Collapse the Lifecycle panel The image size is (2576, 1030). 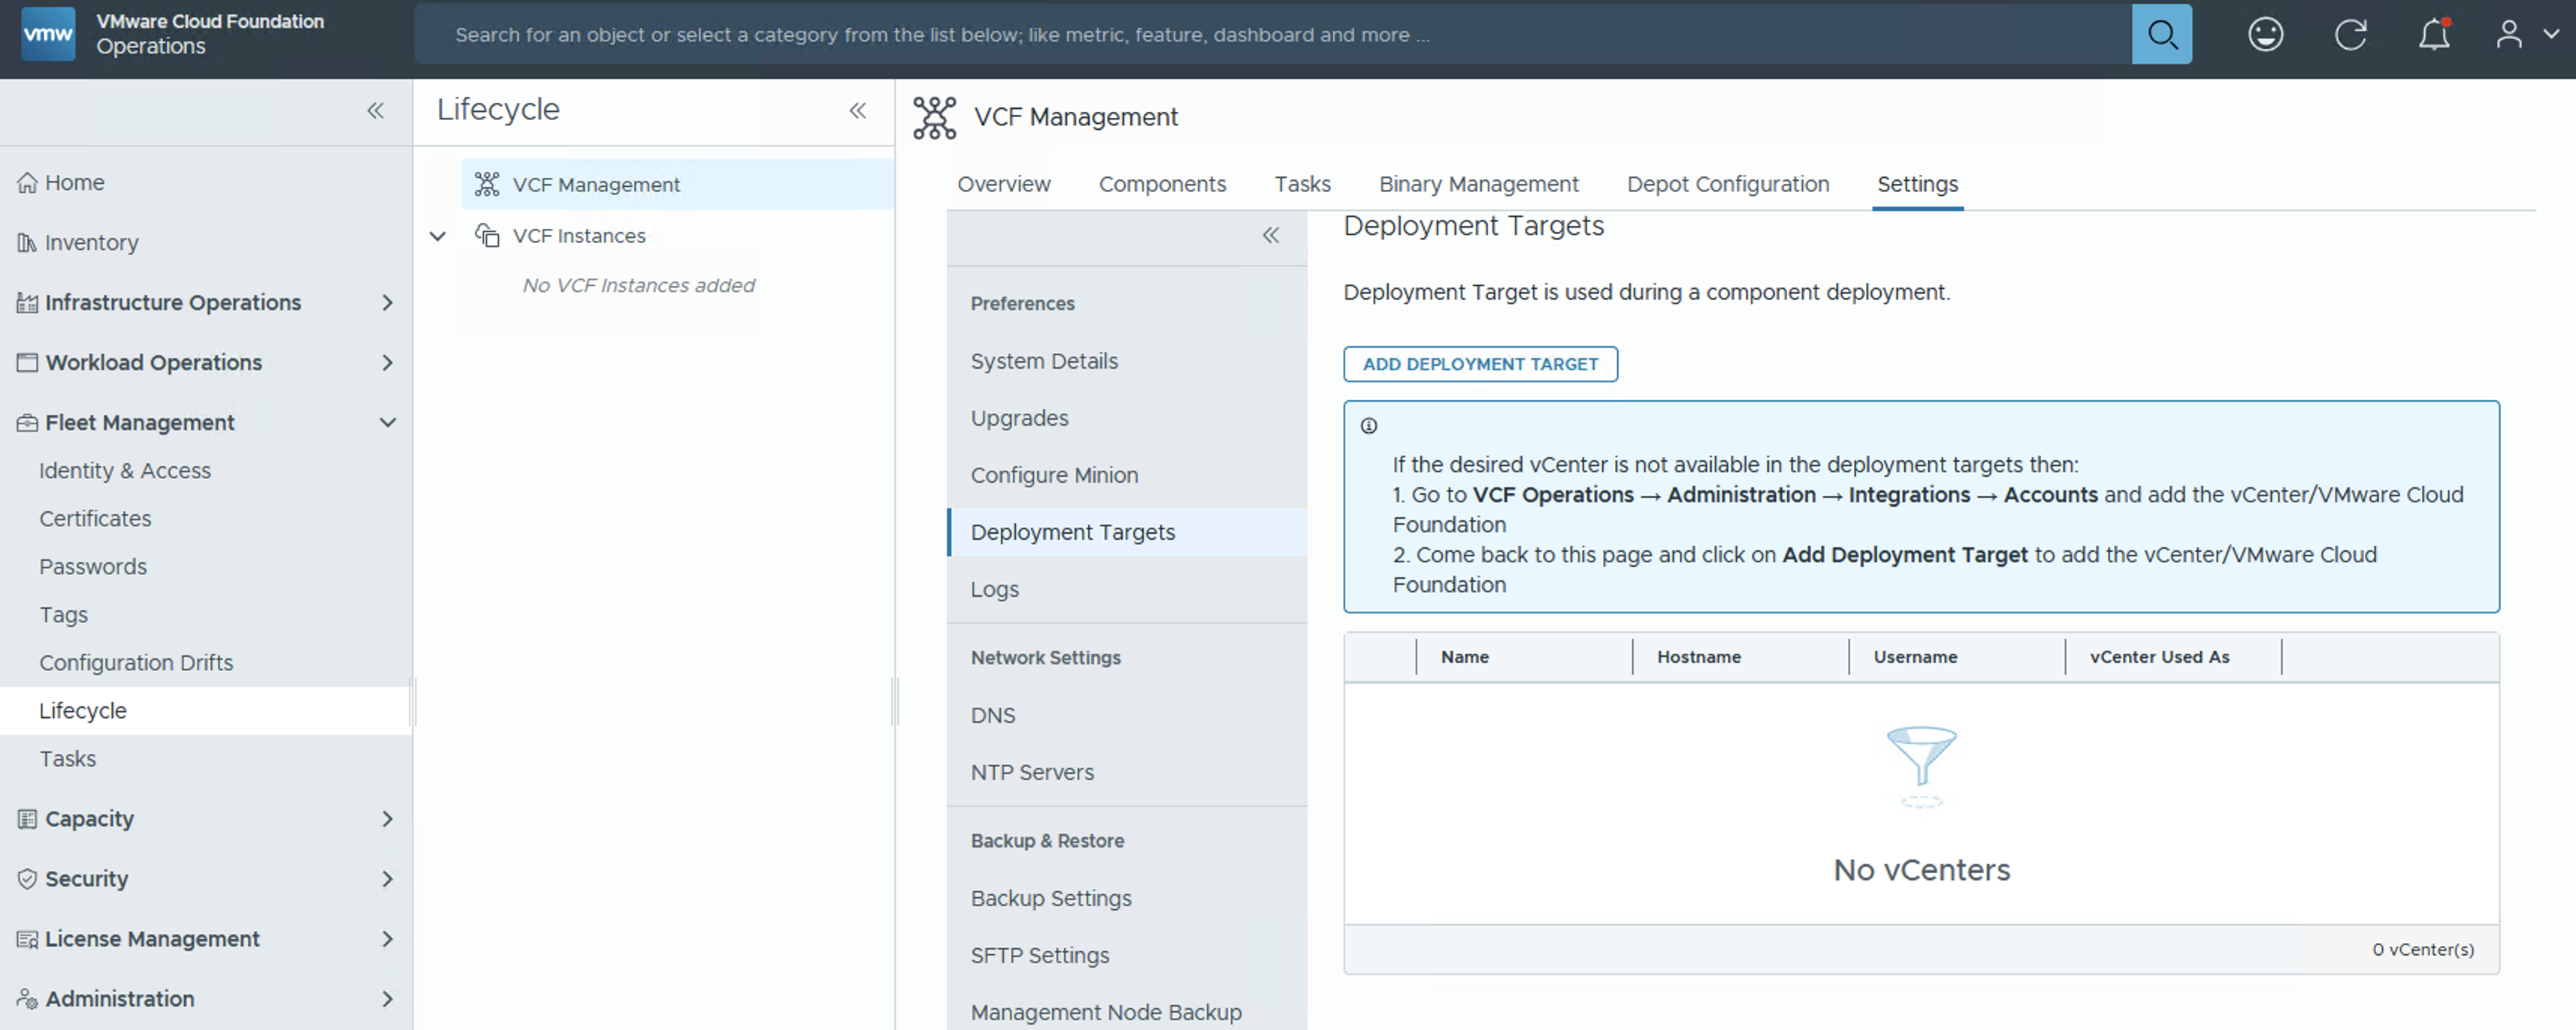[857, 111]
